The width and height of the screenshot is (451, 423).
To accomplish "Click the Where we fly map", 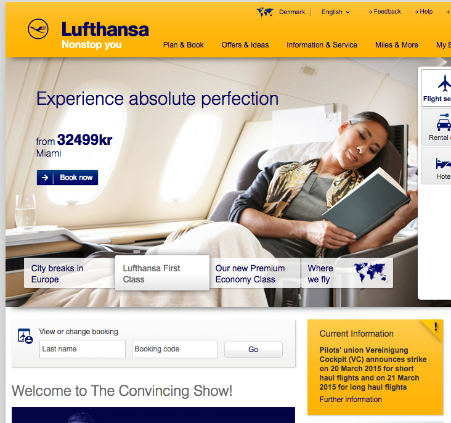I will 371,273.
